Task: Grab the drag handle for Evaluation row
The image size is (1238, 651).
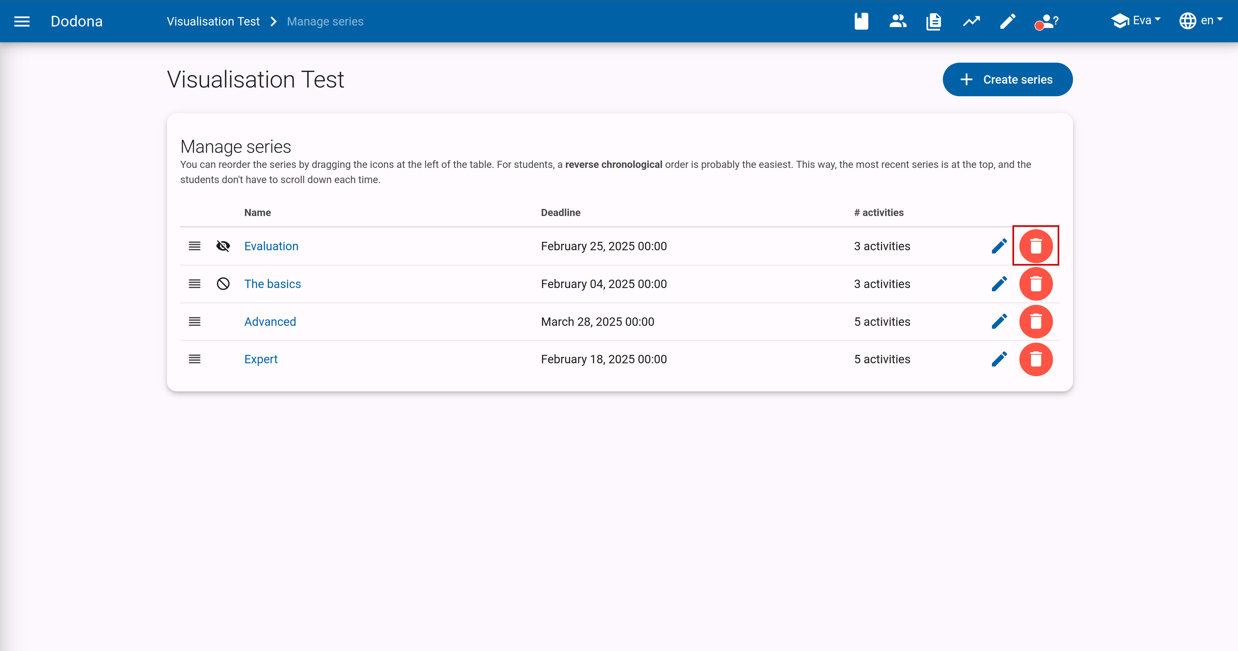Action: pos(194,246)
